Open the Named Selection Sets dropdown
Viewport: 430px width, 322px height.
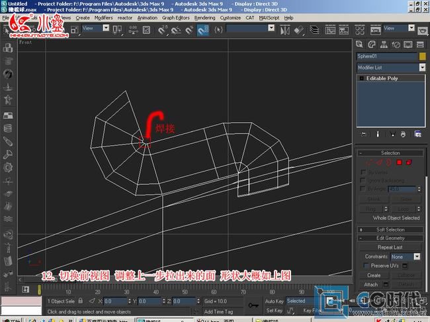coord(250,28)
